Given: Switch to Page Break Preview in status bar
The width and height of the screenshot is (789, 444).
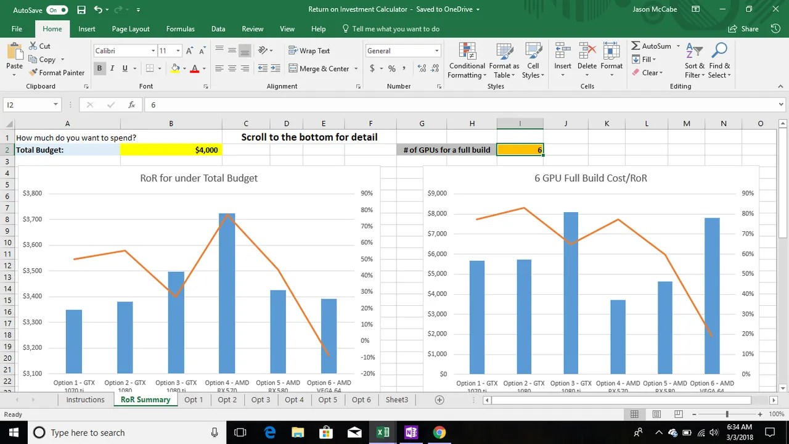Looking at the screenshot, I should point(678,414).
